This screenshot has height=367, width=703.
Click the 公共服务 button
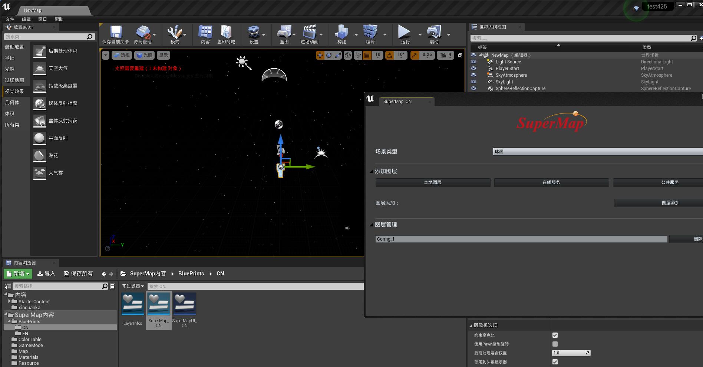658,182
